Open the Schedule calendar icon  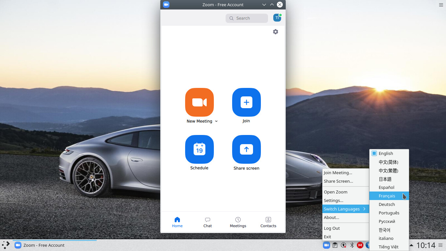[199, 149]
